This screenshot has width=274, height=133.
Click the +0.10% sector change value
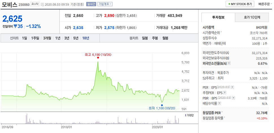click(262, 118)
